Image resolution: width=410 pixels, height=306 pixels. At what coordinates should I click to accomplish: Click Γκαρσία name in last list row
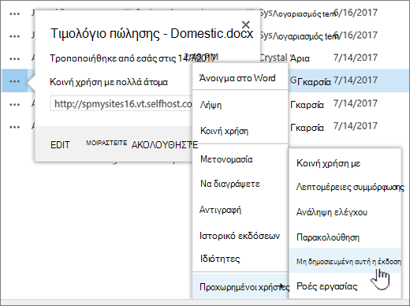[x=307, y=128]
